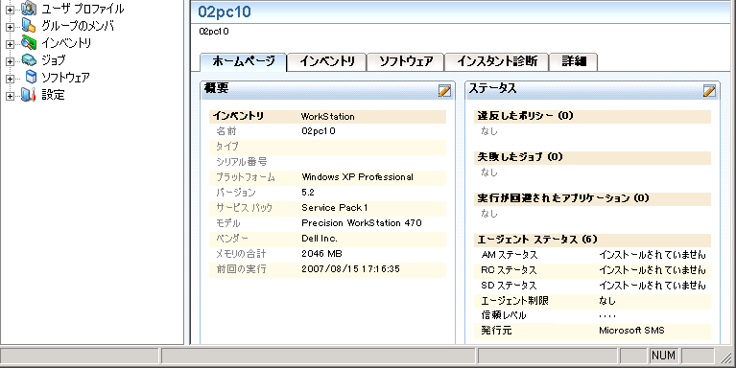
Task: Click the large 02pc10 page title
Action: pos(225,11)
